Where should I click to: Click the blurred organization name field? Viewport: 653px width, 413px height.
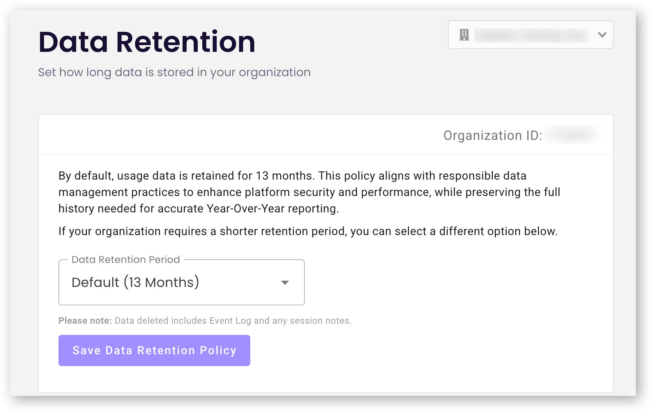pos(531,35)
